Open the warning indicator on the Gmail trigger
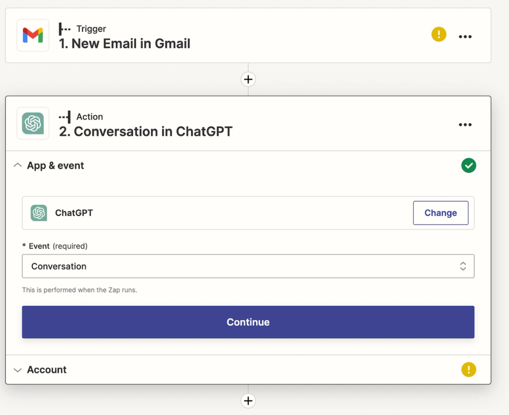 point(438,34)
